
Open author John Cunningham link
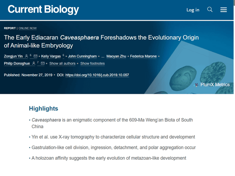82,56
